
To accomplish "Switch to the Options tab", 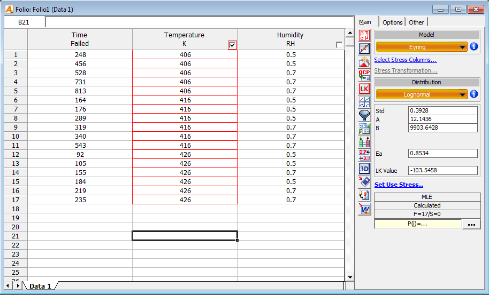I will point(392,22).
